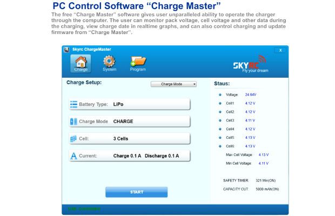This screenshot has width=335, height=216.
Task: Click the Voltage status bullet
Action: [220, 94]
